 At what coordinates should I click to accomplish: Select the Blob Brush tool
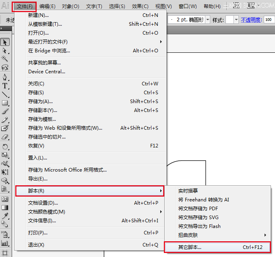(5, 128)
